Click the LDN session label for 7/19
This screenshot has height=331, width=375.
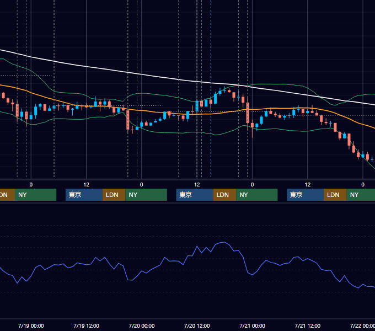[114, 195]
